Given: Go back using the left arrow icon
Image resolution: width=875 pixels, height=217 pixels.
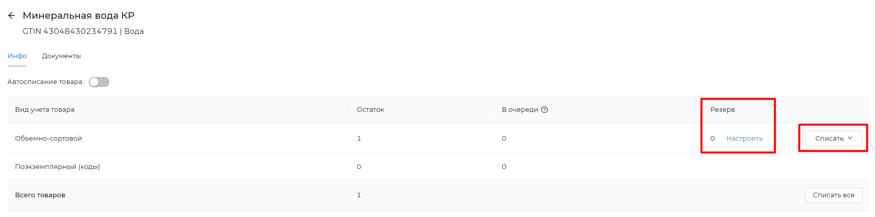Looking at the screenshot, I should 12,16.
